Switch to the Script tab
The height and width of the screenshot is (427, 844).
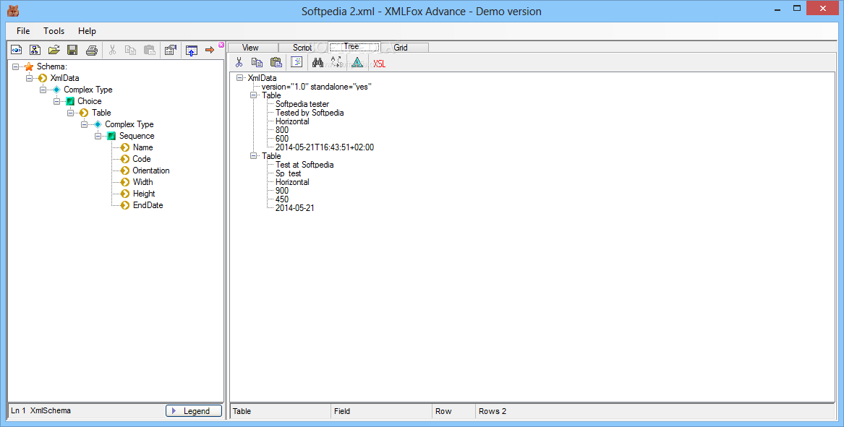coord(302,48)
